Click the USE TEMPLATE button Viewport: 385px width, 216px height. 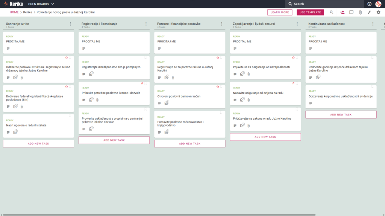coord(310,12)
